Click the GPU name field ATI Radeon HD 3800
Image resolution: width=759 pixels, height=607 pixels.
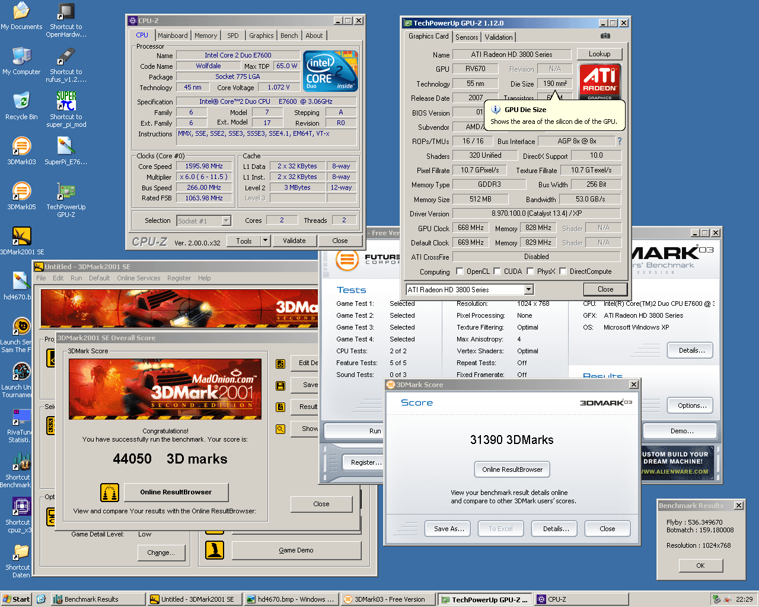pos(512,55)
